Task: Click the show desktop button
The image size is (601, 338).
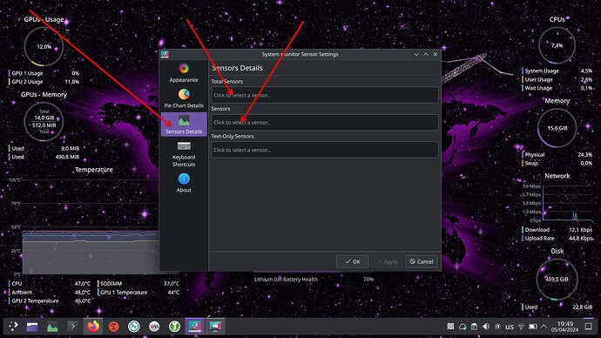Action: coord(588,327)
